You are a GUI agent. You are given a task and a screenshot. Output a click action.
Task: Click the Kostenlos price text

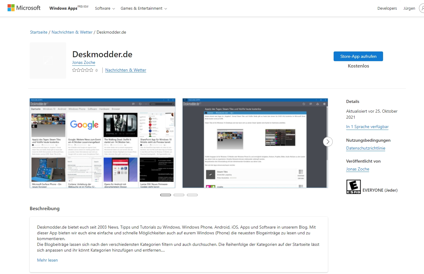click(358, 66)
